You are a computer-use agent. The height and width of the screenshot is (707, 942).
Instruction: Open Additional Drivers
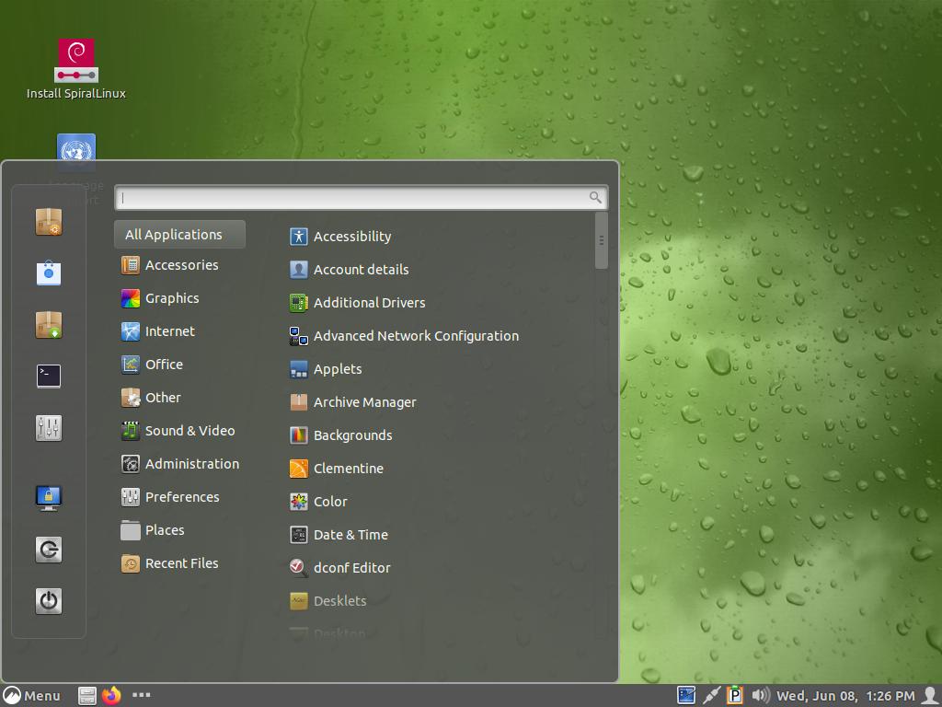(x=357, y=302)
